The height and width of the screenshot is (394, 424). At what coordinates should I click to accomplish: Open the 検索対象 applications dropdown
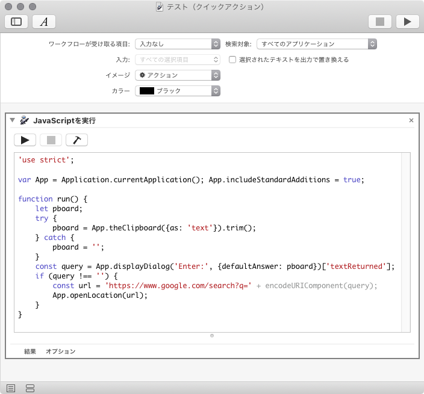(316, 44)
